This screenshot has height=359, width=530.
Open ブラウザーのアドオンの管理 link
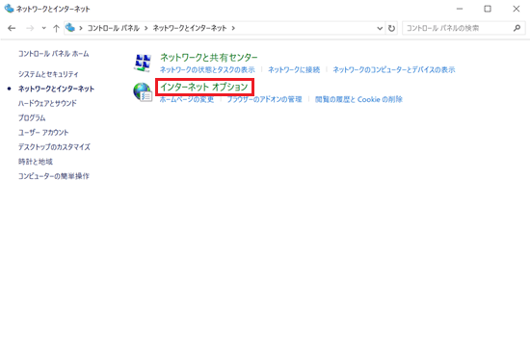point(264,99)
